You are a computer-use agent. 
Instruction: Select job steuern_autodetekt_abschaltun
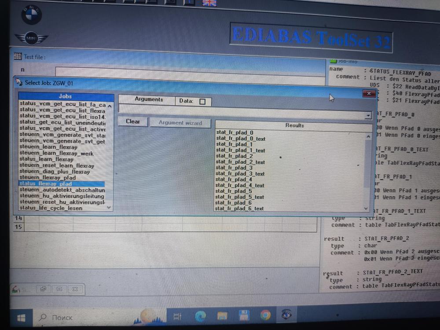pos(62,190)
